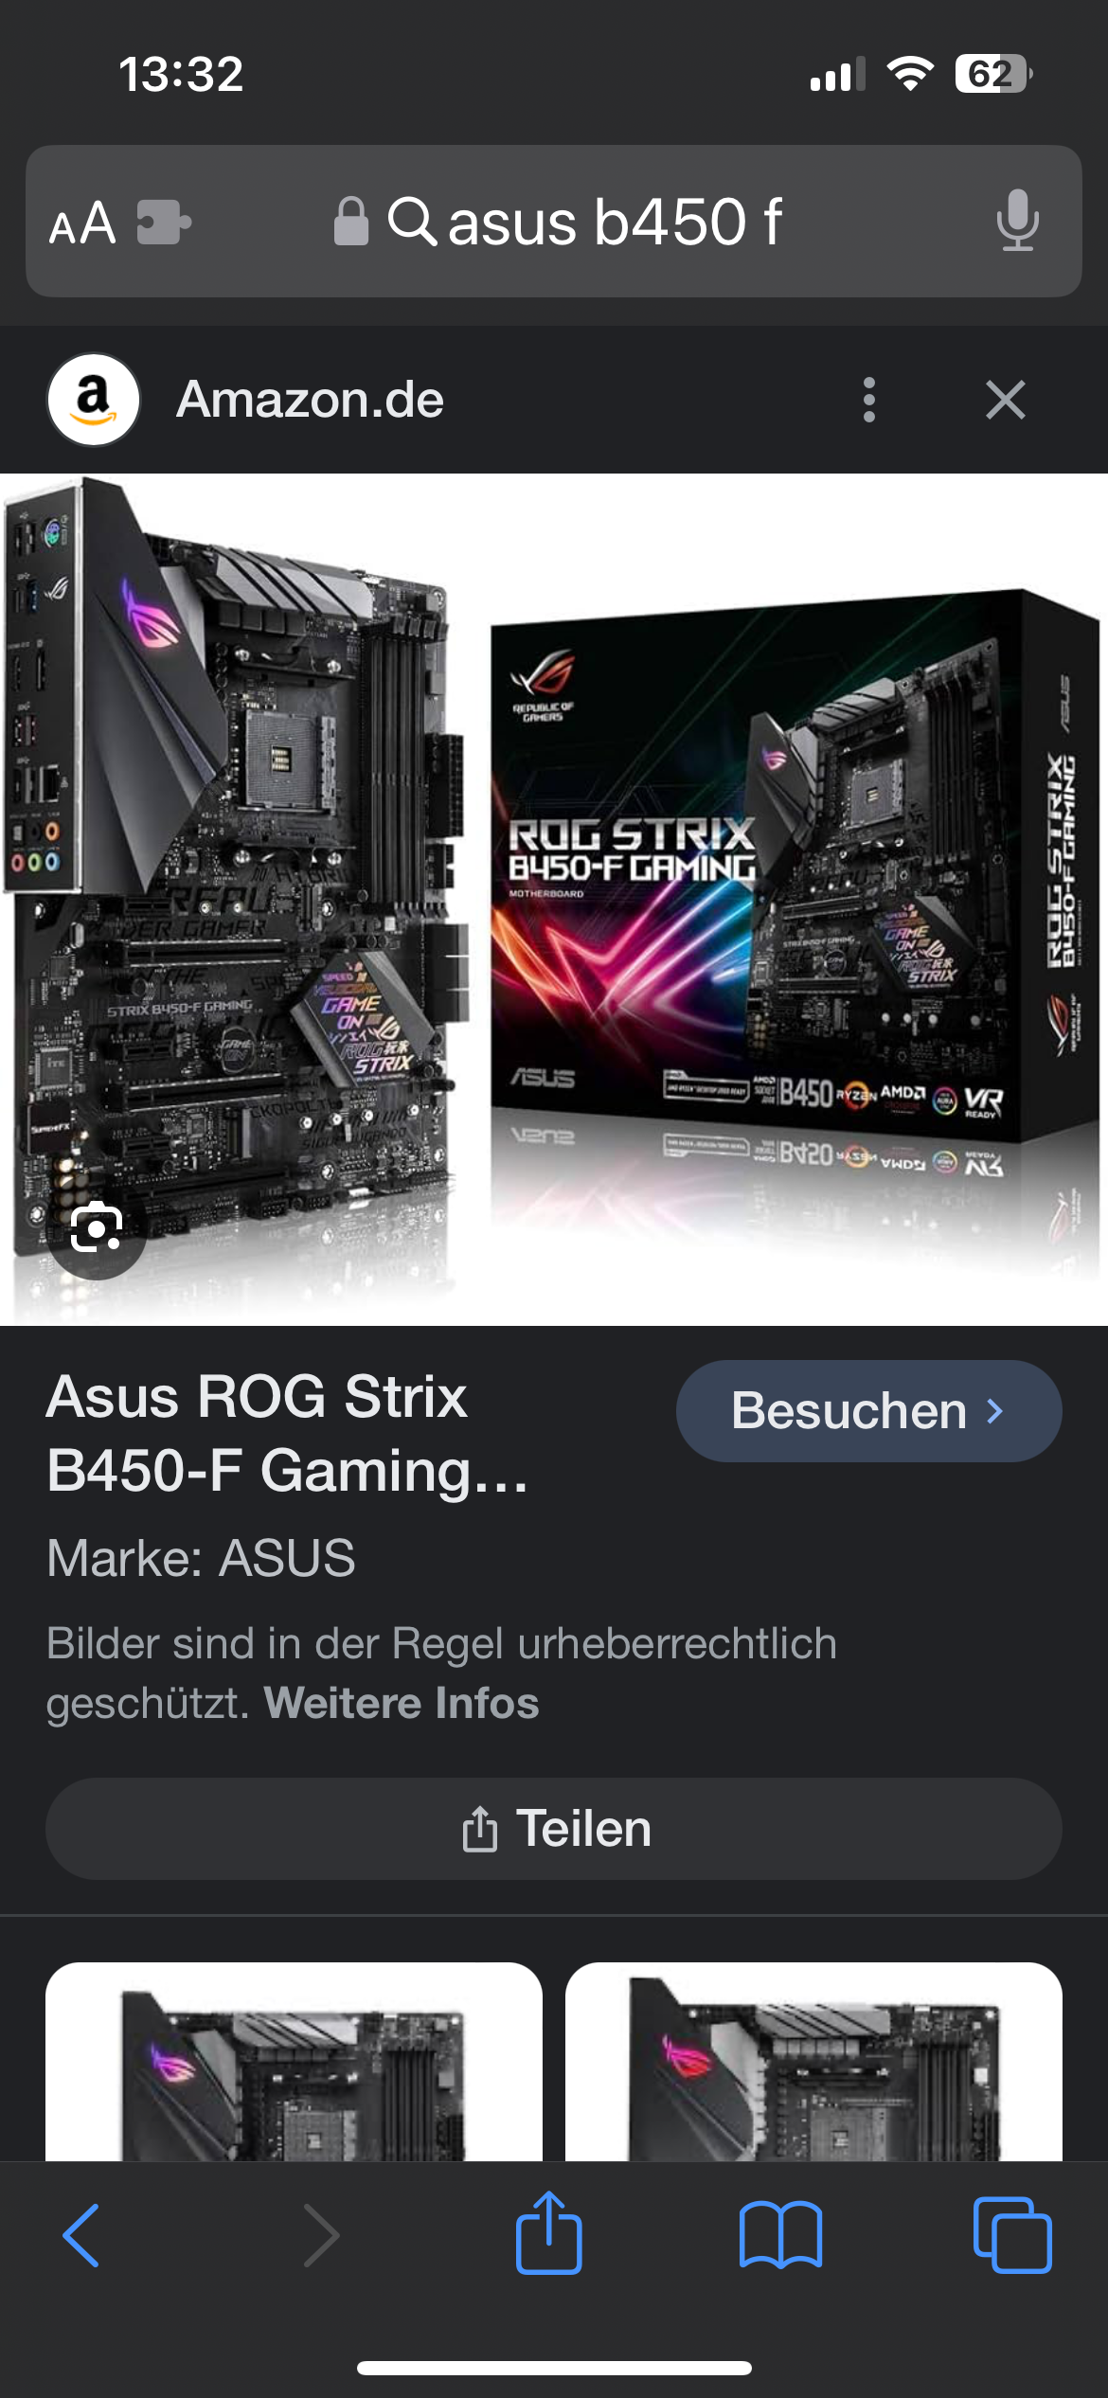Screen dimensions: 1108x2398
Task: Tap the Amazon.de source title
Action: point(311,400)
